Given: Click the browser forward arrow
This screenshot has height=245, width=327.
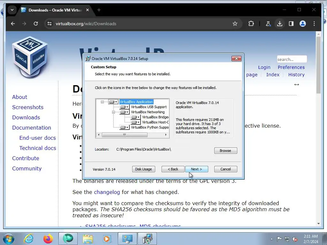Looking at the screenshot, I should click(x=24, y=24).
